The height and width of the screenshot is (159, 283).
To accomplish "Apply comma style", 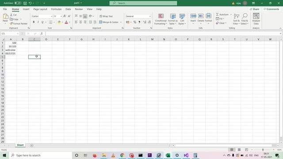I will (139, 22).
